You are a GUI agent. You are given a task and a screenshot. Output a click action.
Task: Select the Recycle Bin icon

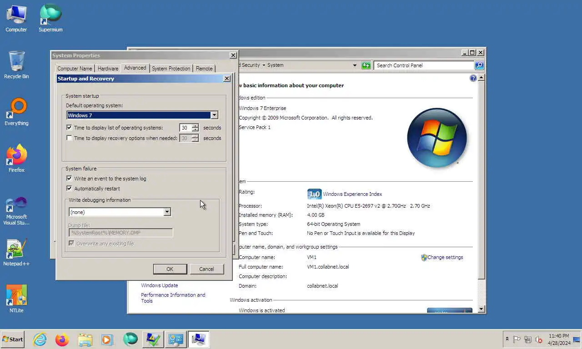pyautogui.click(x=16, y=65)
